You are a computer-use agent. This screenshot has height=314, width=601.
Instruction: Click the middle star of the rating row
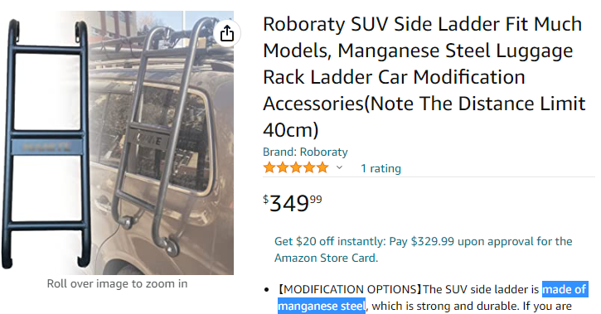click(296, 167)
